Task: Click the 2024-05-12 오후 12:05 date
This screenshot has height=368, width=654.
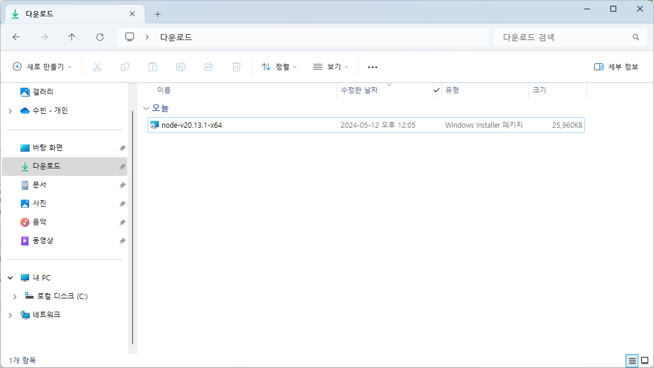Action: point(378,125)
